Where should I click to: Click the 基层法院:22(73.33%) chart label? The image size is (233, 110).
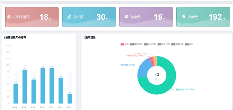click(x=185, y=89)
